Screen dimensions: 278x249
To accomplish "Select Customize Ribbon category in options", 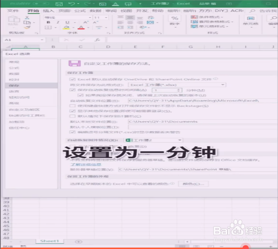I will point(31,110).
